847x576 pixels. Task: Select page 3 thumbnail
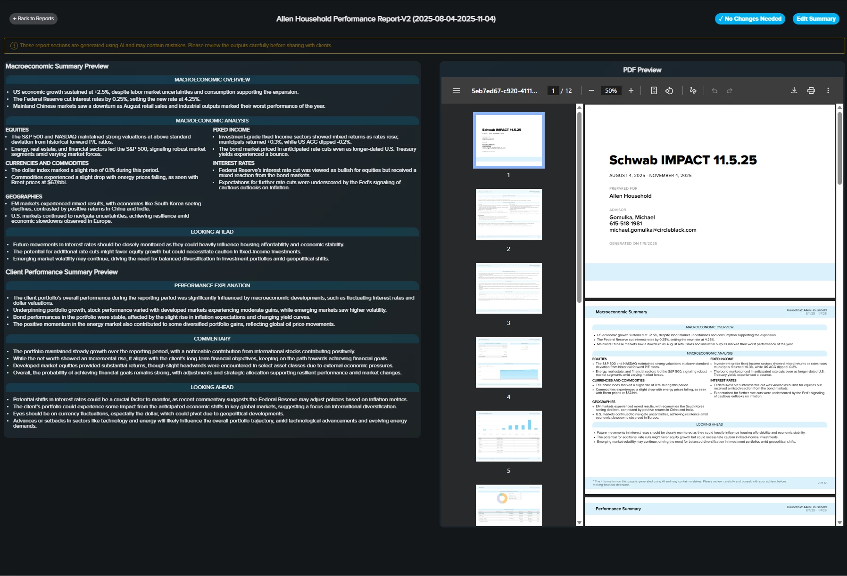509,288
